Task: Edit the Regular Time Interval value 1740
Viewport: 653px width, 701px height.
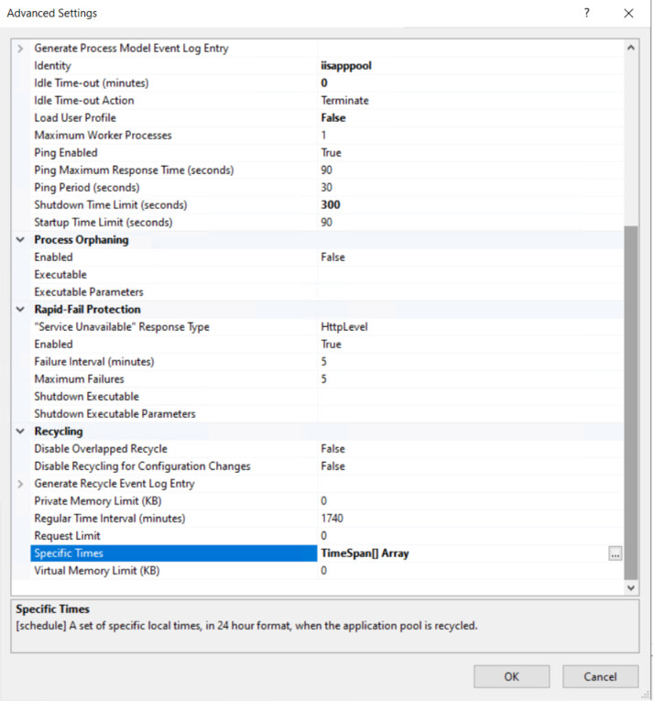Action: click(x=332, y=519)
